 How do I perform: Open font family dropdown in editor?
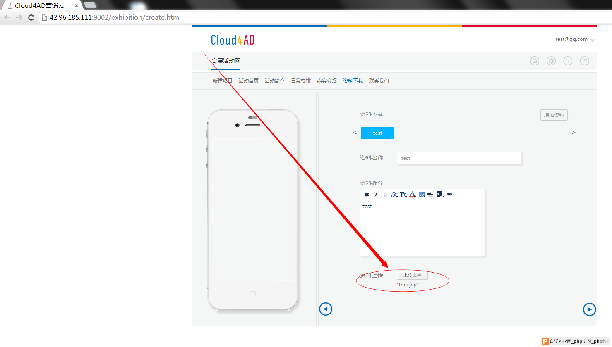coord(394,195)
